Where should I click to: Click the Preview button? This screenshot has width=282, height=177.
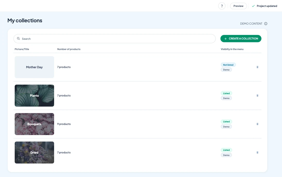pos(238,6)
